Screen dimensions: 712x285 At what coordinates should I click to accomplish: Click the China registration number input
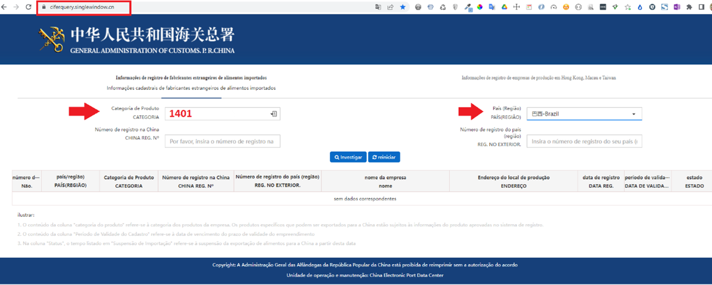click(222, 141)
